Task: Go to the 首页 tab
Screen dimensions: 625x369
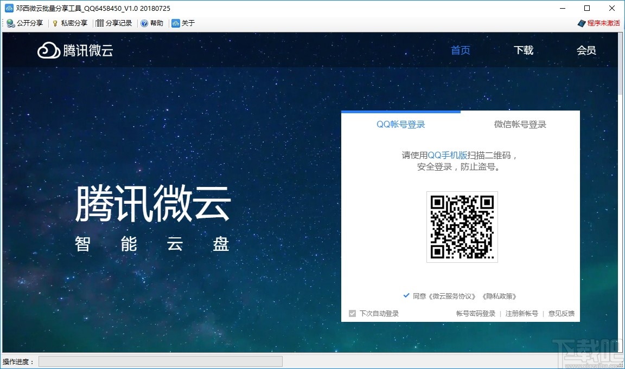Action: (x=460, y=50)
